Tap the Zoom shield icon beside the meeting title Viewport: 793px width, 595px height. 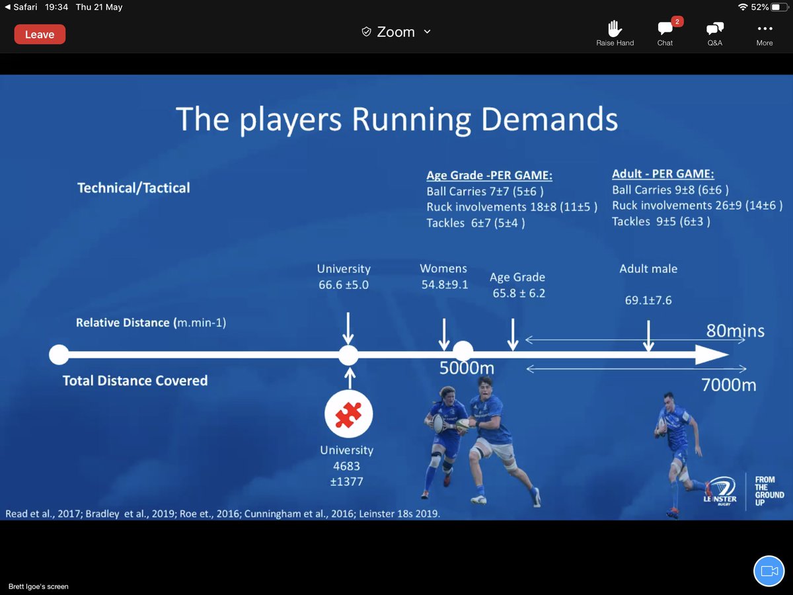[365, 31]
